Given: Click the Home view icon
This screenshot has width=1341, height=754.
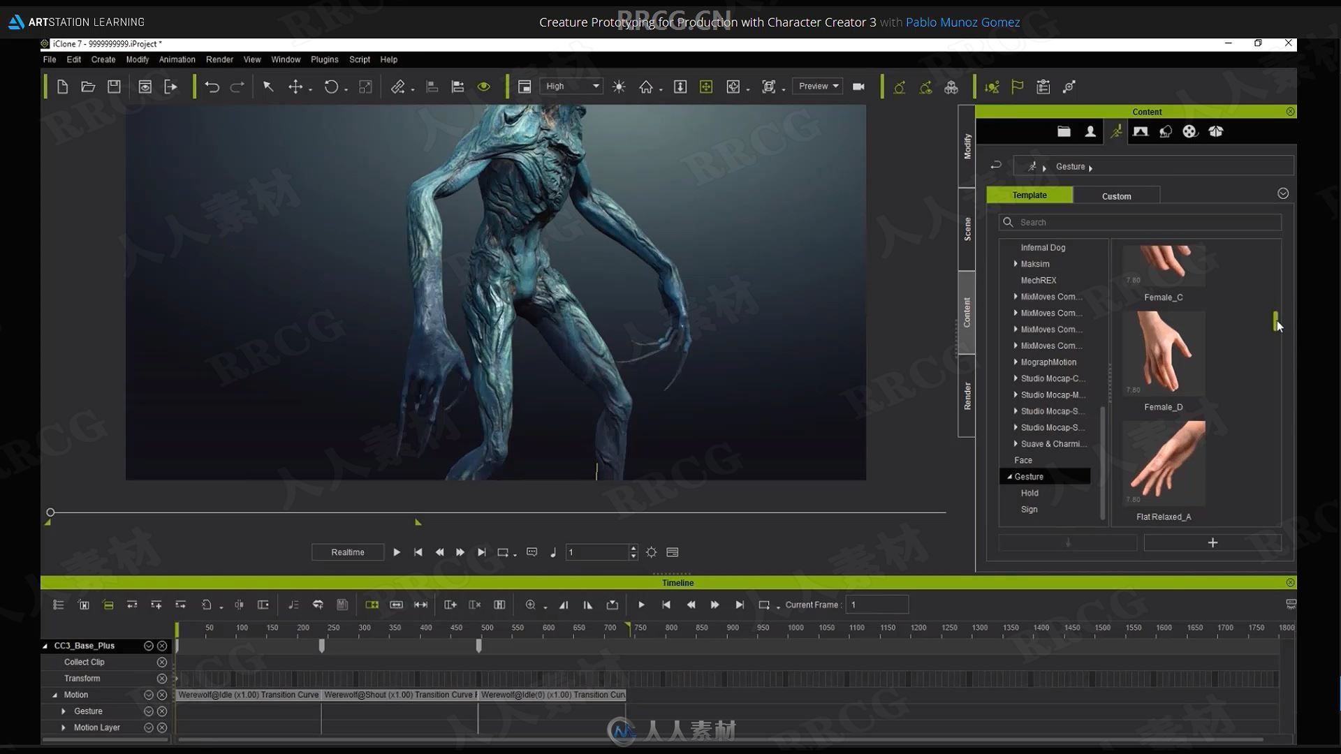Looking at the screenshot, I should pos(646,87).
